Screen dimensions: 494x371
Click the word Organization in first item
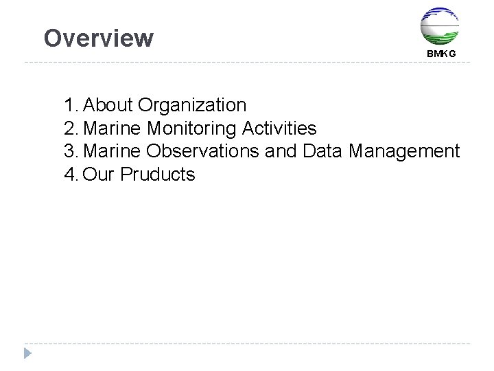(191, 105)
